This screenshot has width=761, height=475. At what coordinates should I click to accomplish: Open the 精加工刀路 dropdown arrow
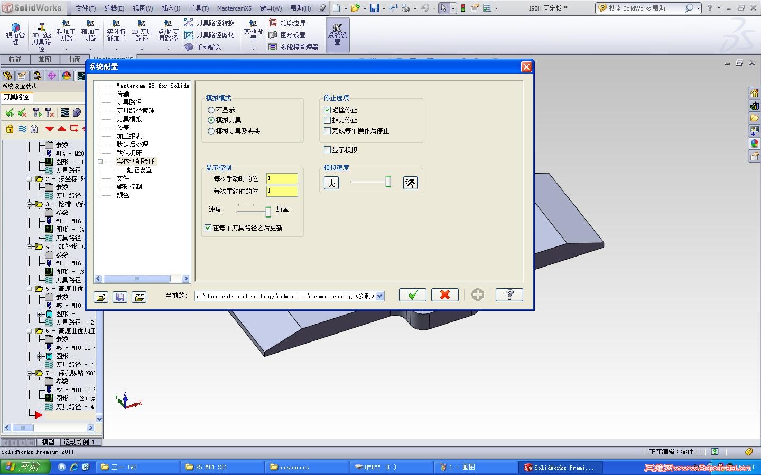90,49
